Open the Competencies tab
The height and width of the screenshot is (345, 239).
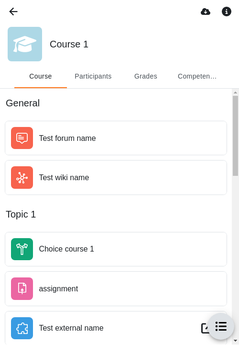[197, 76]
